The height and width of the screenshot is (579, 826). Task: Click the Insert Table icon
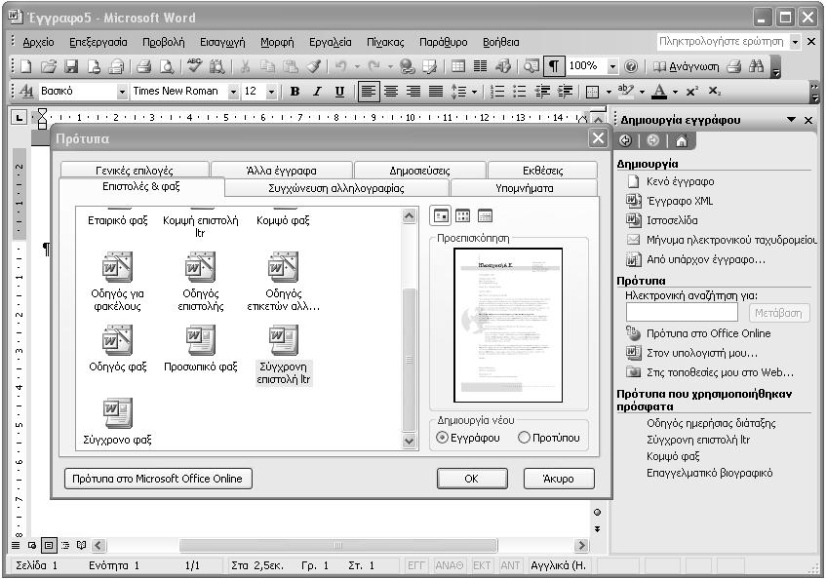(457, 66)
